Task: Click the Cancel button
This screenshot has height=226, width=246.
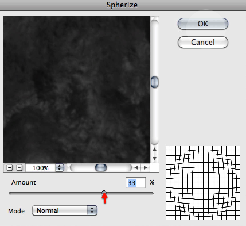Action: click(203, 42)
